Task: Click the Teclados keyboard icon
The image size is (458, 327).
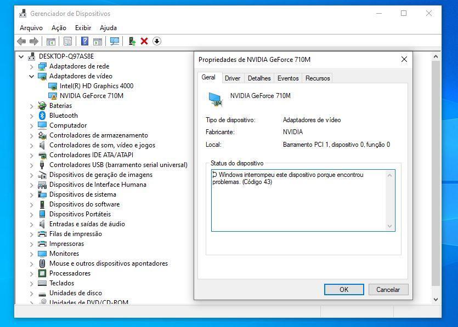Action: point(42,283)
